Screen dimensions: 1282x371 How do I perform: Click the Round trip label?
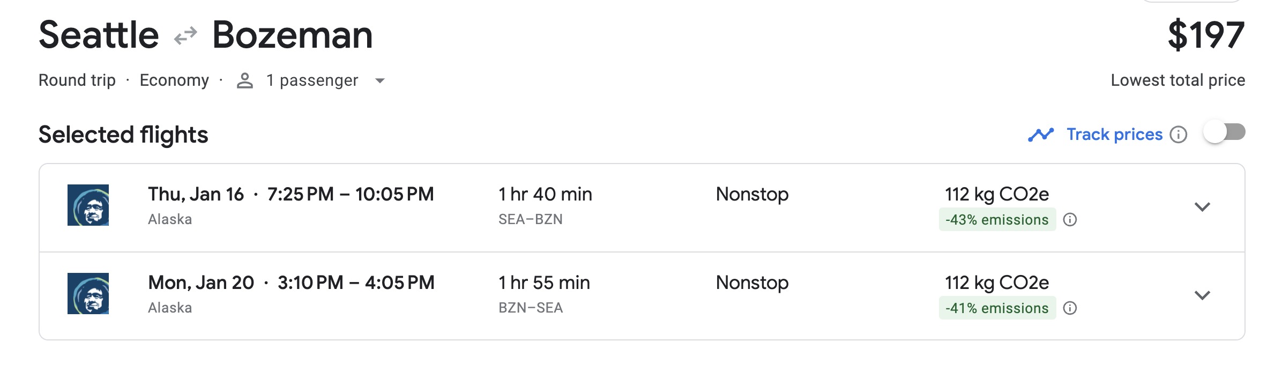(x=77, y=80)
